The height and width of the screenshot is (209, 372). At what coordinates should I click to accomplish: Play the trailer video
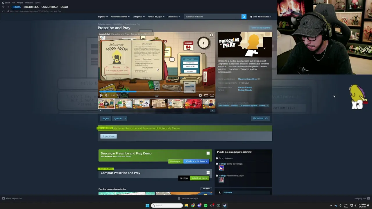pyautogui.click(x=101, y=95)
